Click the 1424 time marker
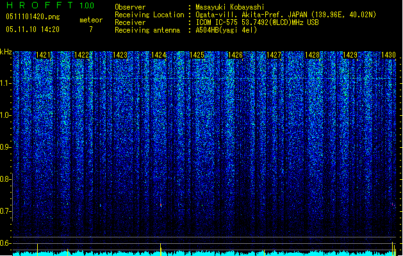The image size is (403, 256). [158, 55]
